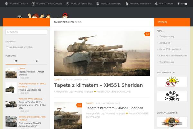Open the Zaloguj się link
193x129 pixels.
click(165, 43)
